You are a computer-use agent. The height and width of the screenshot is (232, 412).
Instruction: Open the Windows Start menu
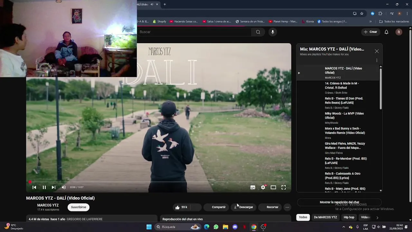pyautogui.click(x=149, y=227)
